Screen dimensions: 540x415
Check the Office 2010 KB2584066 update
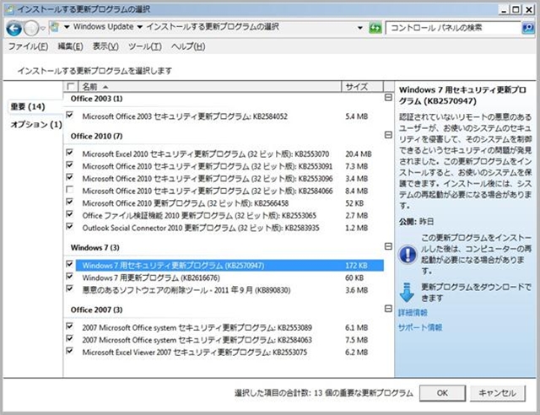tap(69, 190)
